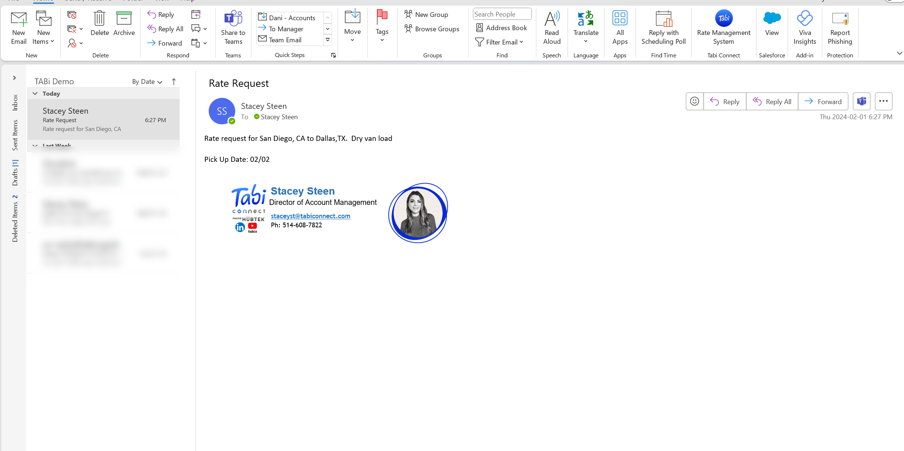Click Reply with Scheduling Poll icon
Viewport: 904px width, 451px height.
(663, 18)
